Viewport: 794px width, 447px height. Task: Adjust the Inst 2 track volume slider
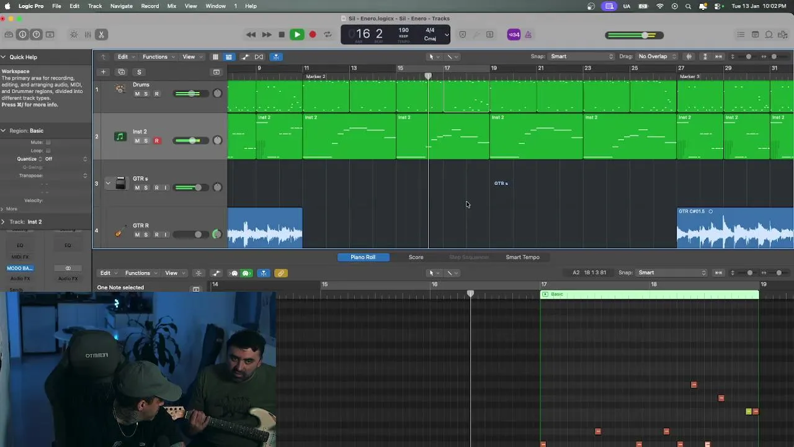[191, 140]
